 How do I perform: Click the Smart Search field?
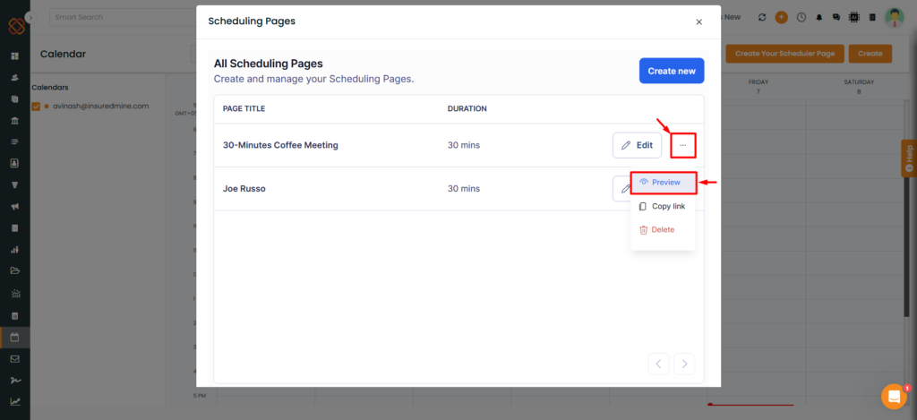(x=123, y=18)
